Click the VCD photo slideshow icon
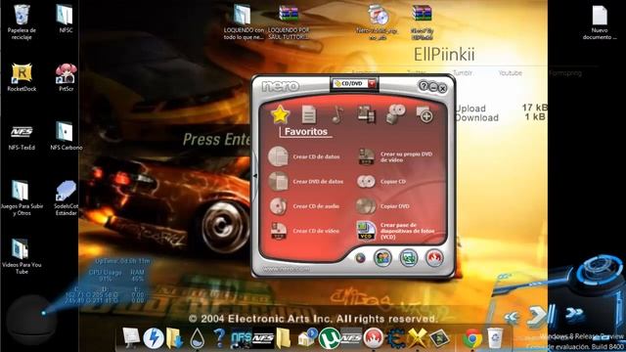This screenshot has height=352, width=626. coord(366,231)
